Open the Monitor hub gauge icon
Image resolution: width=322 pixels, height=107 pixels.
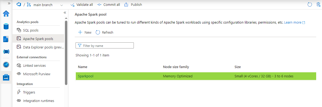[6, 65]
